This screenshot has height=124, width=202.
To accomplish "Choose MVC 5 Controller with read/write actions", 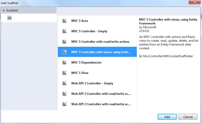I will 97,42.
